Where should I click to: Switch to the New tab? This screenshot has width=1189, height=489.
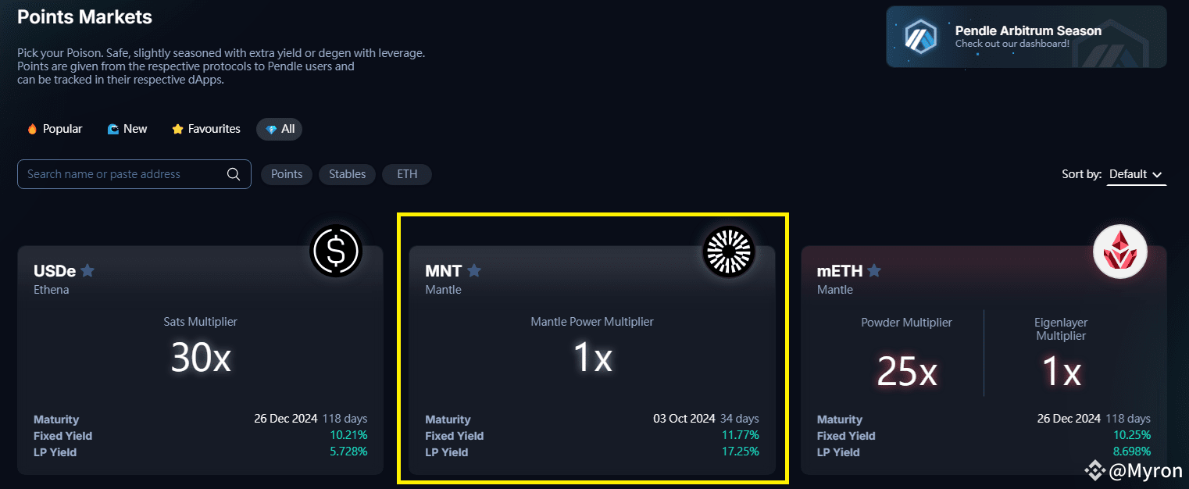127,129
